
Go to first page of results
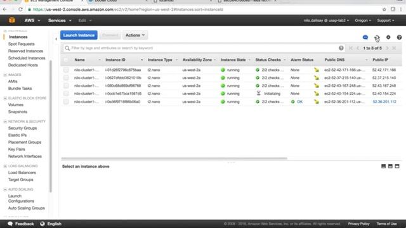(351, 48)
